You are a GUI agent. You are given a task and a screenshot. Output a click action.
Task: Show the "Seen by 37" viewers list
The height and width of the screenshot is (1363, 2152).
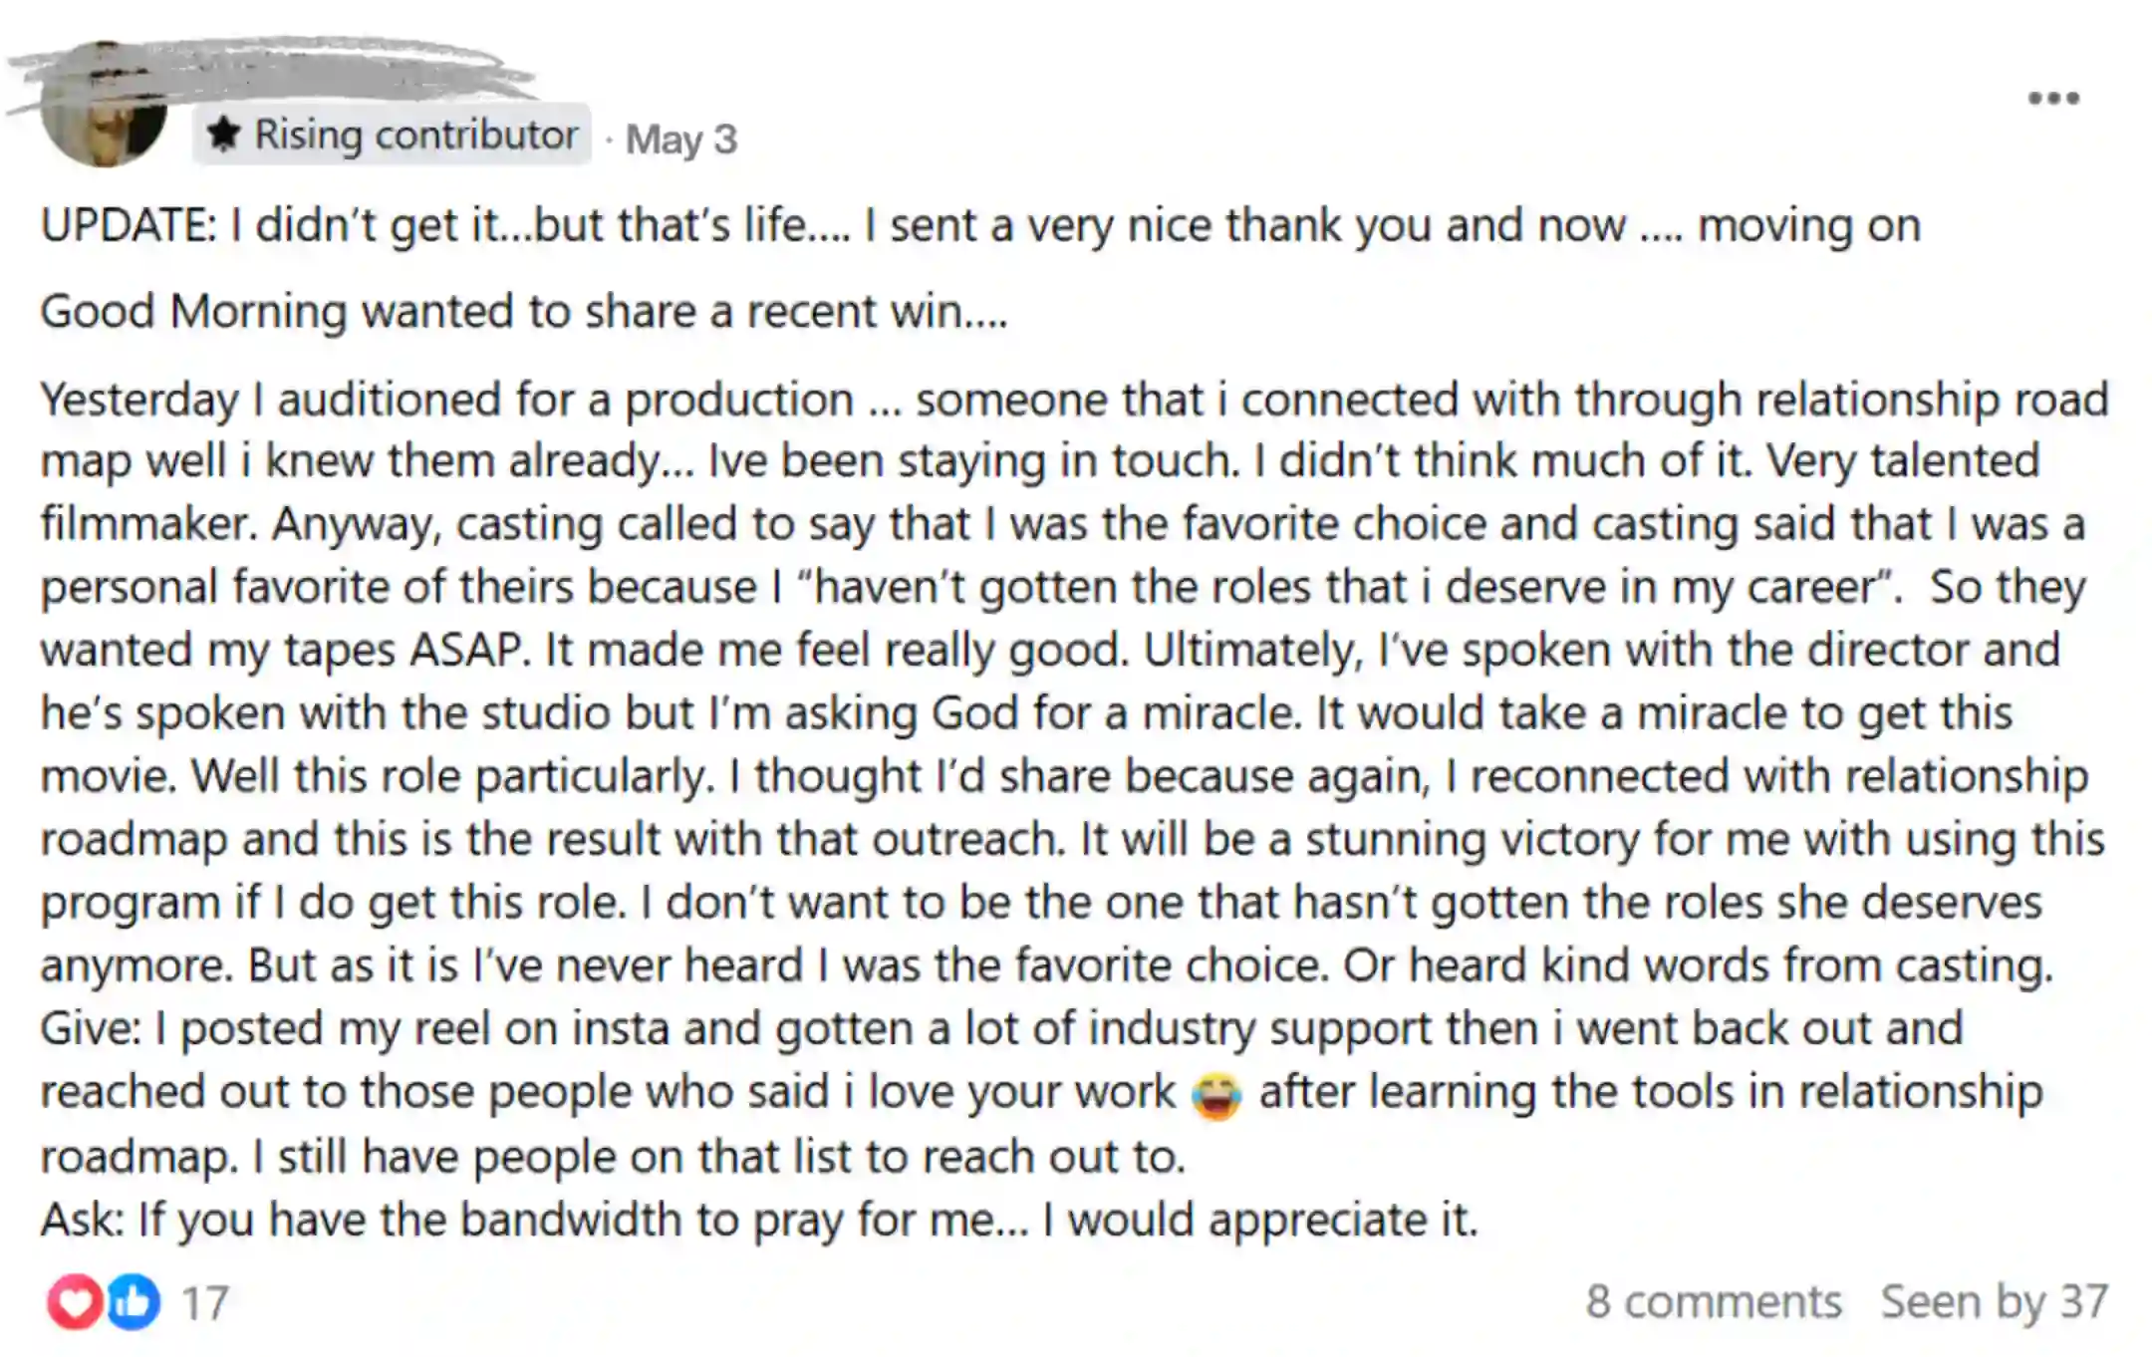click(1994, 1301)
